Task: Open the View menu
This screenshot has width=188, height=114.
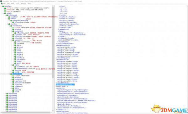Action: (13, 4)
